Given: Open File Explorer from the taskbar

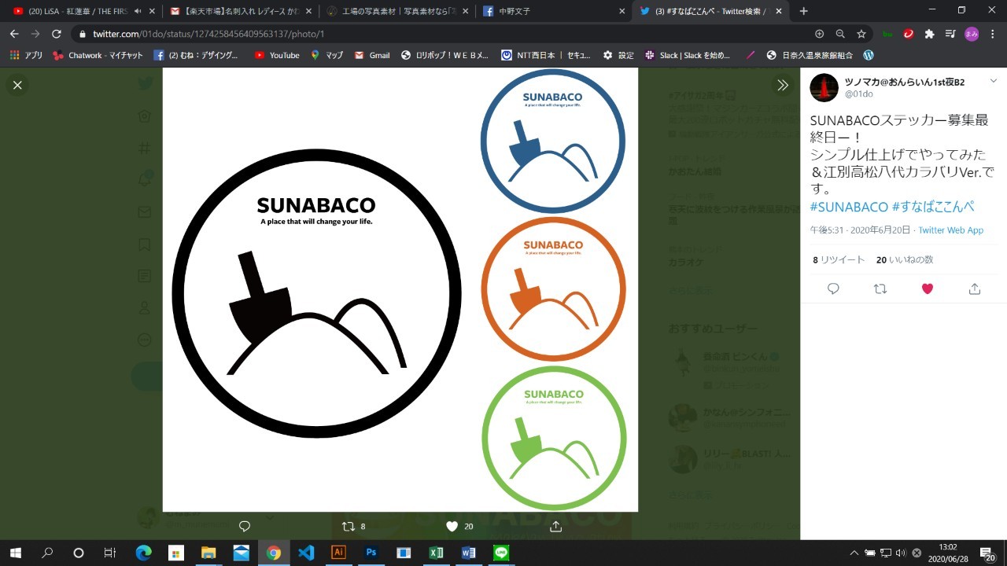Looking at the screenshot, I should pyautogui.click(x=208, y=553).
